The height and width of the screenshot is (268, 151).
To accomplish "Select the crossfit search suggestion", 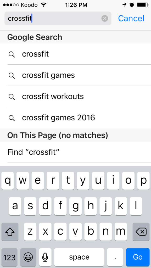I will pyautogui.click(x=75, y=54).
